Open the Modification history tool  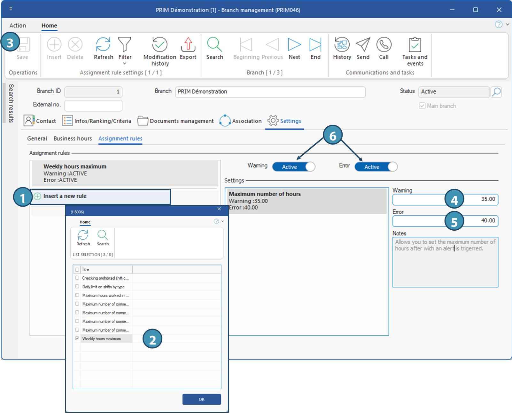point(159,45)
